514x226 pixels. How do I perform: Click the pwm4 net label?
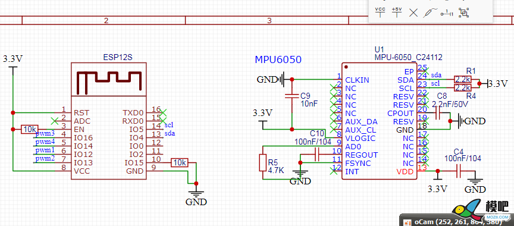[x=45, y=142]
